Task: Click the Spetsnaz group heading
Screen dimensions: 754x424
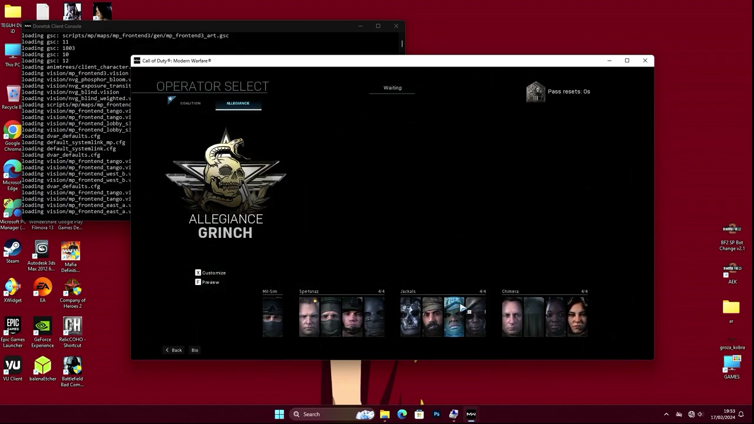Action: [309, 291]
